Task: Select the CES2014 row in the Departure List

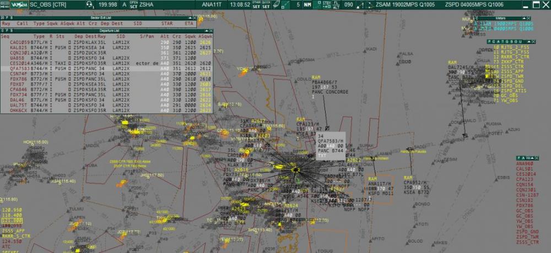Action: [106, 63]
